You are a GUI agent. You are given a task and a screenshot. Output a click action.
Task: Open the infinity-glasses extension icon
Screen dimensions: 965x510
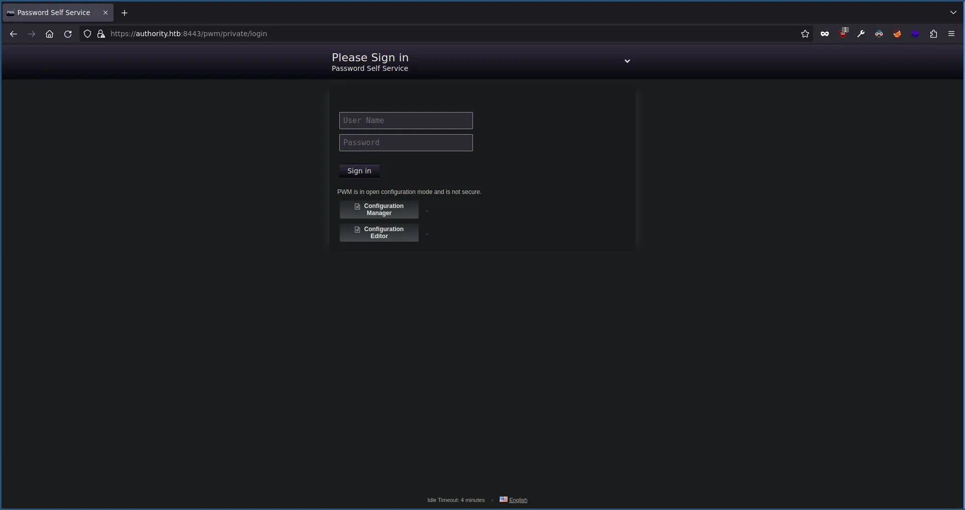[825, 34]
